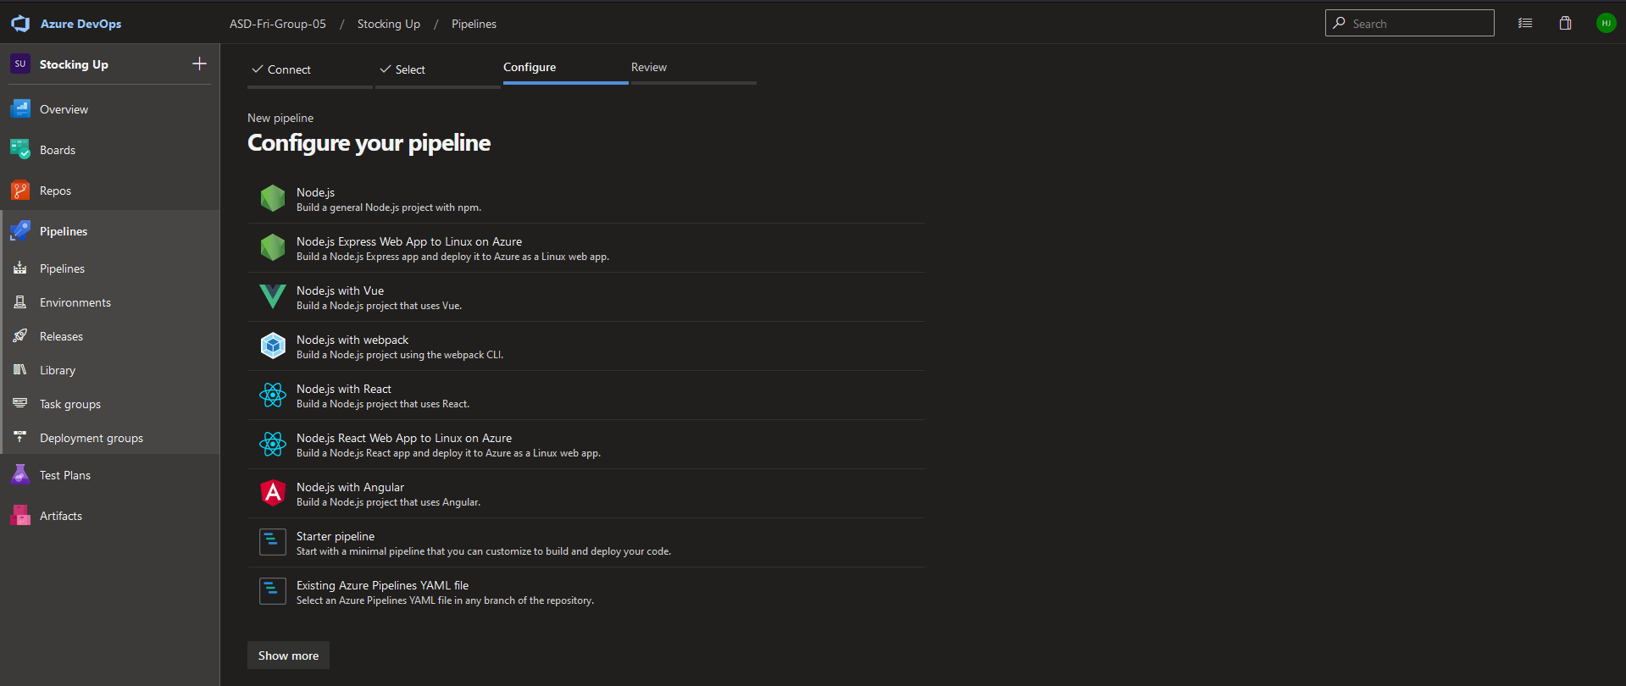Open the marketplace shopping bag icon
The image size is (1626, 686).
click(x=1565, y=24)
